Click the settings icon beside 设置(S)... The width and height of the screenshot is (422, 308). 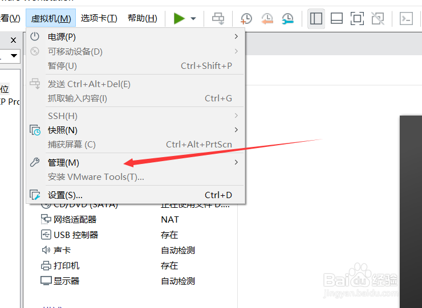click(35, 195)
